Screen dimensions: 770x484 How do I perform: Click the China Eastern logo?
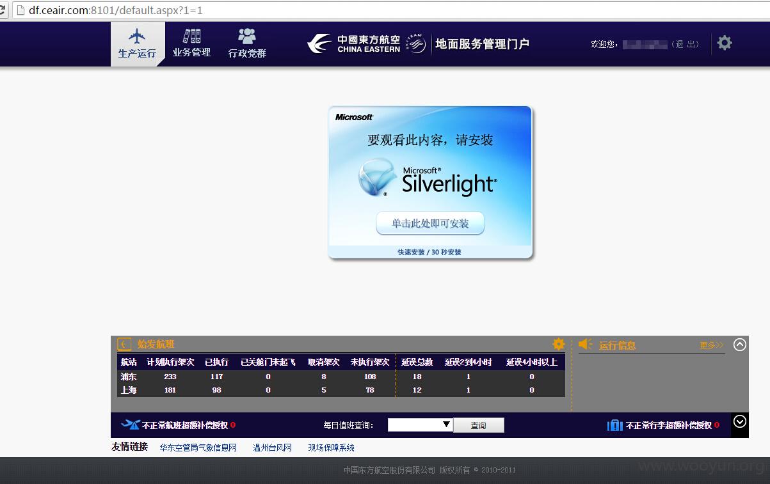click(354, 43)
